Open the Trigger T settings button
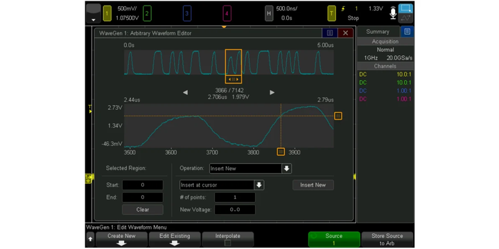The width and height of the screenshot is (499, 249). 331,14
